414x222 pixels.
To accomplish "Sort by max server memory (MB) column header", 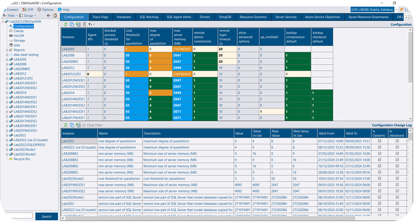I will point(182,37).
